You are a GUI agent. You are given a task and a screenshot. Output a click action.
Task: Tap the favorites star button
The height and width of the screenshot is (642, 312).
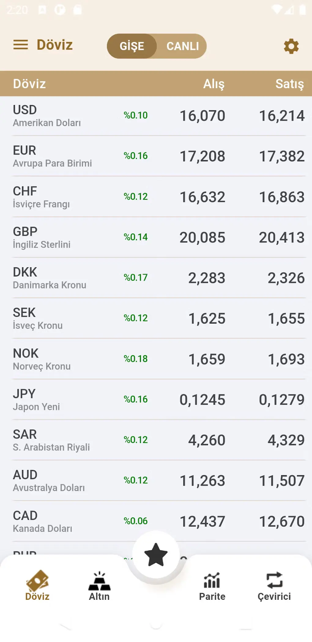156,554
